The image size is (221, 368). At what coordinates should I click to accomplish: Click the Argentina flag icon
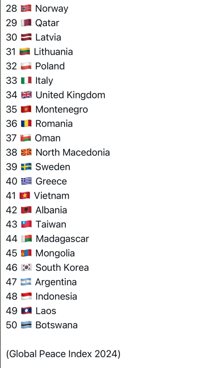point(26,282)
